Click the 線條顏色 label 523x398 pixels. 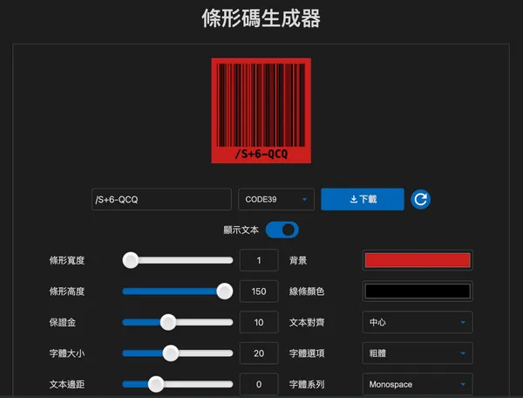pyautogui.click(x=307, y=292)
